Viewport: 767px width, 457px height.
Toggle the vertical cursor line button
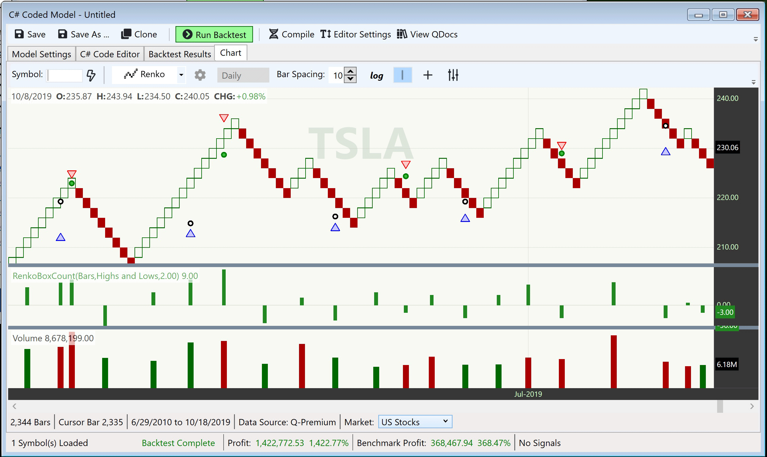pyautogui.click(x=402, y=75)
